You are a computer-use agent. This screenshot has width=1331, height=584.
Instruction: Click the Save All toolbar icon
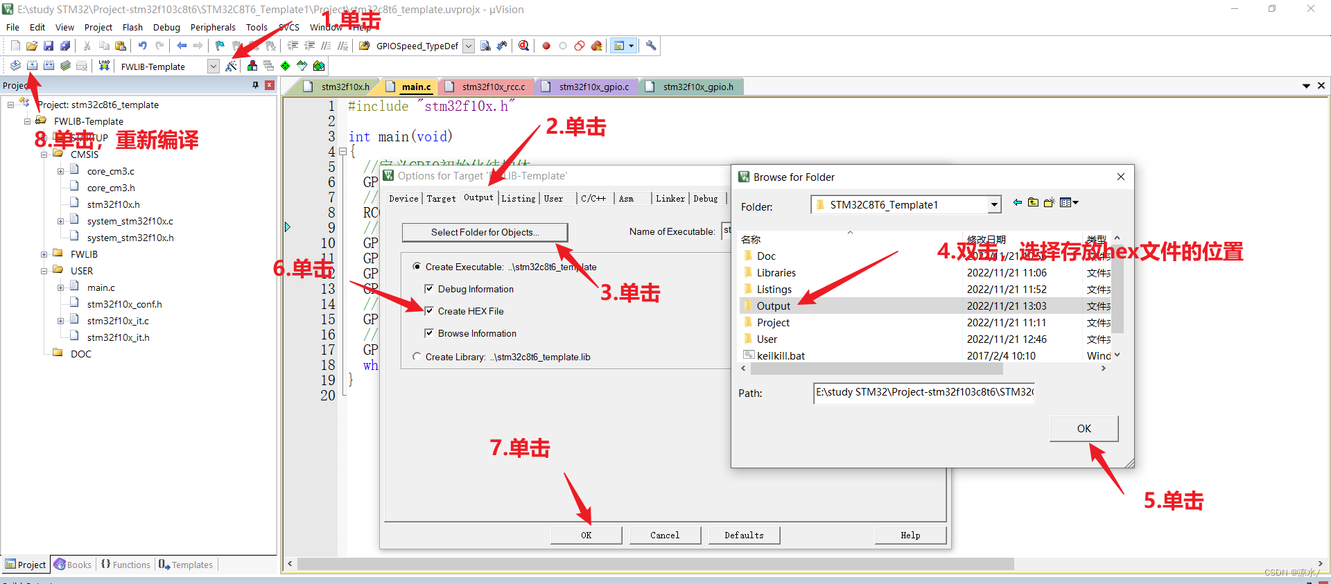click(x=65, y=46)
